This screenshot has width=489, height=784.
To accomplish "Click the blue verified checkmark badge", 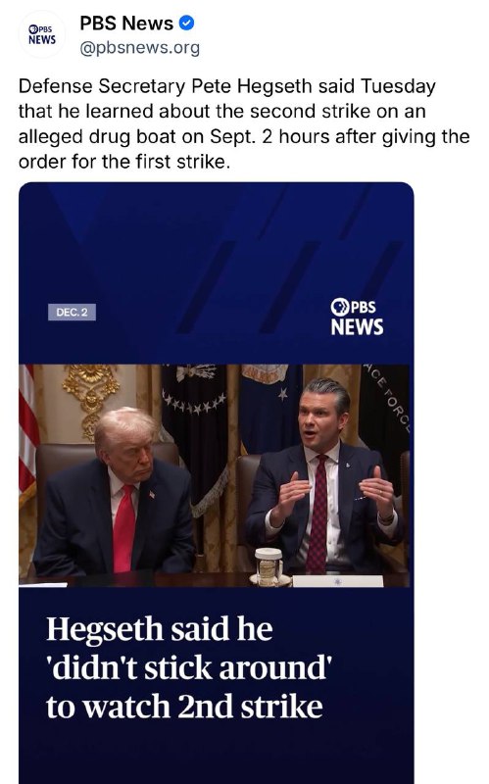I will [186, 23].
